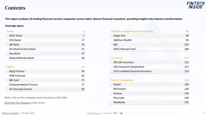The width and height of the screenshot is (206, 116).
Task: Click the os@osborne.vc email link
Action: click(x=94, y=113)
